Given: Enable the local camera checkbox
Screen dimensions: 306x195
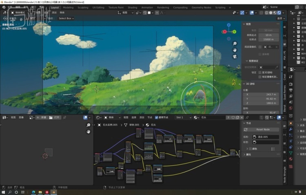Looking at the screenshot, I should tap(260, 47).
